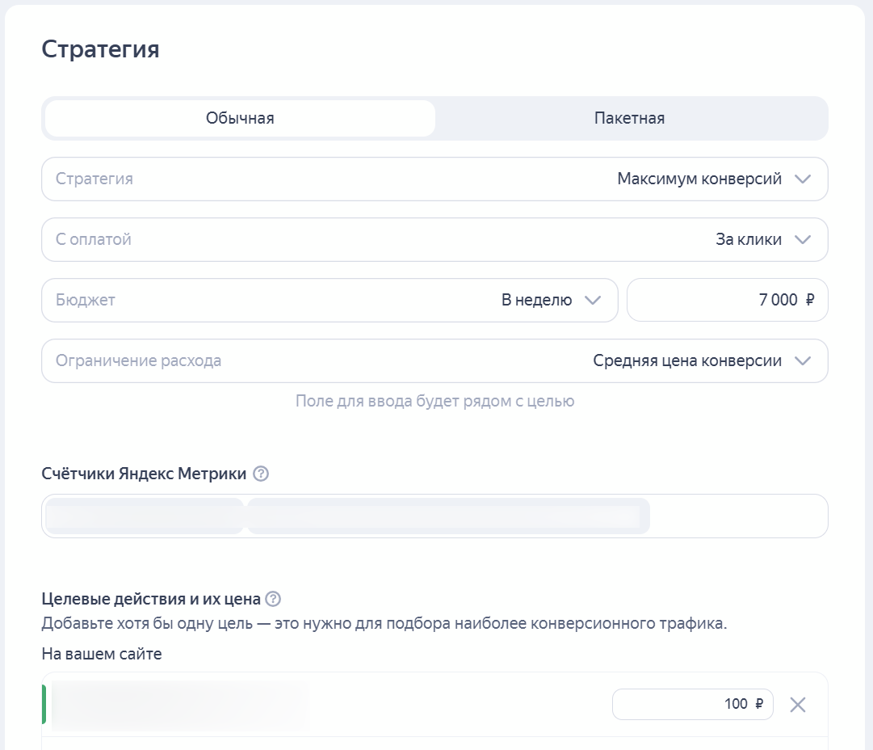Show help for Счётчики Яндекс Метрики
This screenshot has height=750, width=873.
(261, 474)
